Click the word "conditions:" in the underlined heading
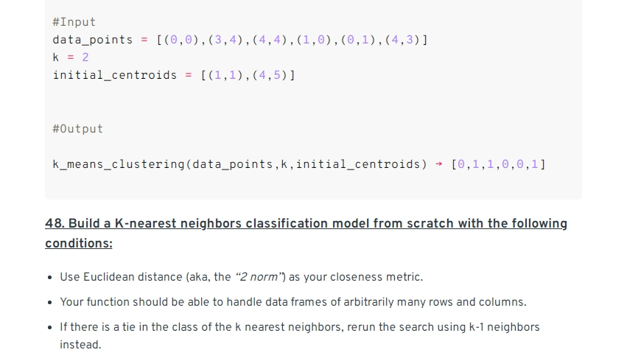Image resolution: width=627 pixels, height=358 pixels. [79, 243]
